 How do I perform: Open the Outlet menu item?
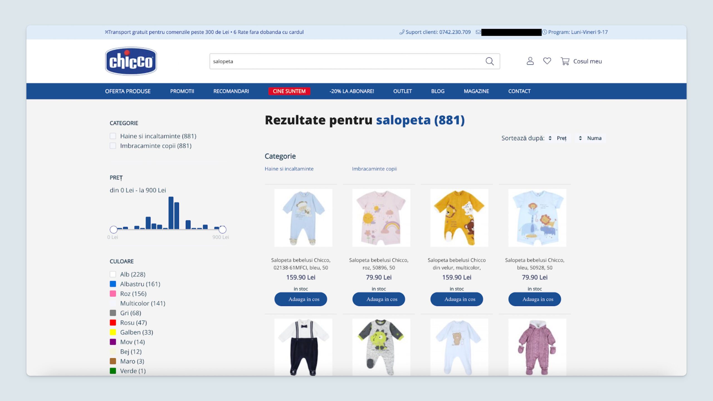coord(402,91)
